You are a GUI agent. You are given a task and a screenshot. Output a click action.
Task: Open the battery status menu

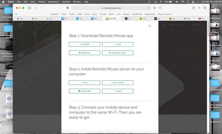click(x=169, y=2)
